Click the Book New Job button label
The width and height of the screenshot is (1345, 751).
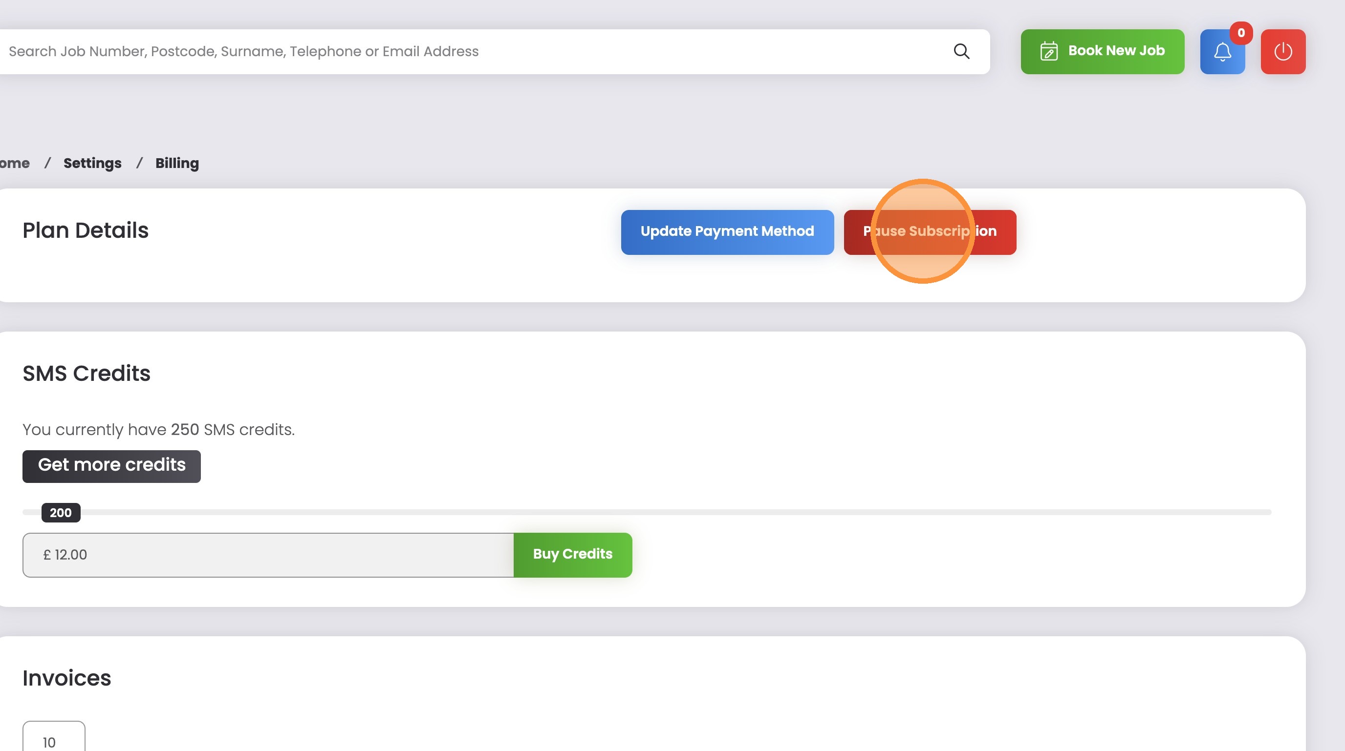coord(1116,51)
